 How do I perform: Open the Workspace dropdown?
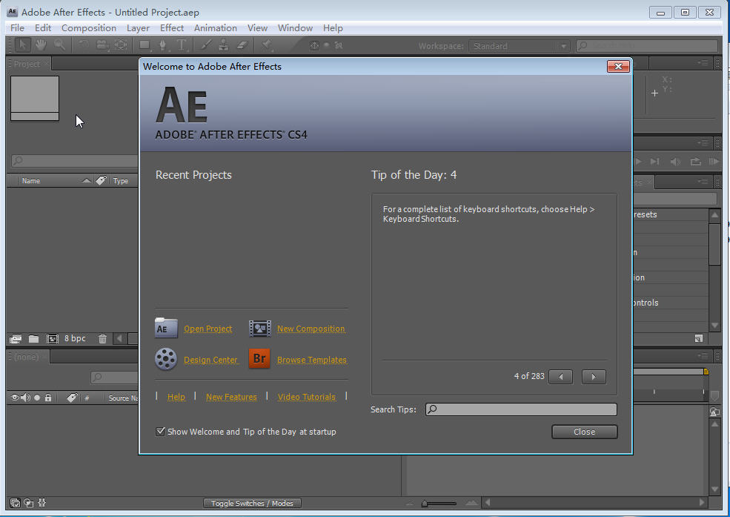pos(519,46)
